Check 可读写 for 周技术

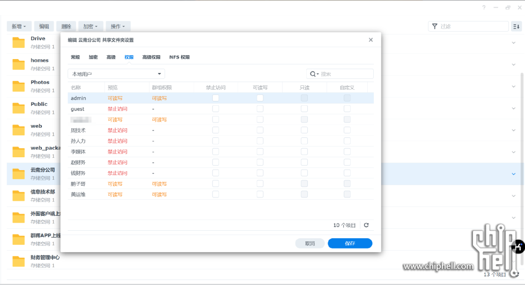pos(260,130)
